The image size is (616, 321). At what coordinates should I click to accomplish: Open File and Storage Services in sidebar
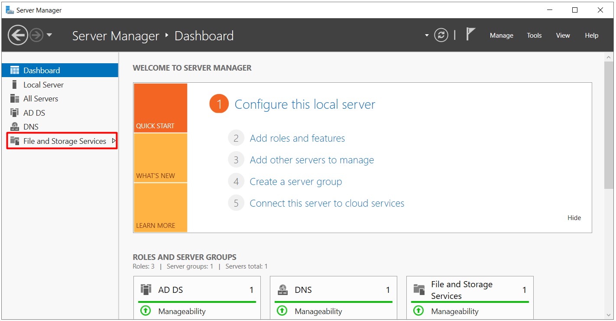60,141
